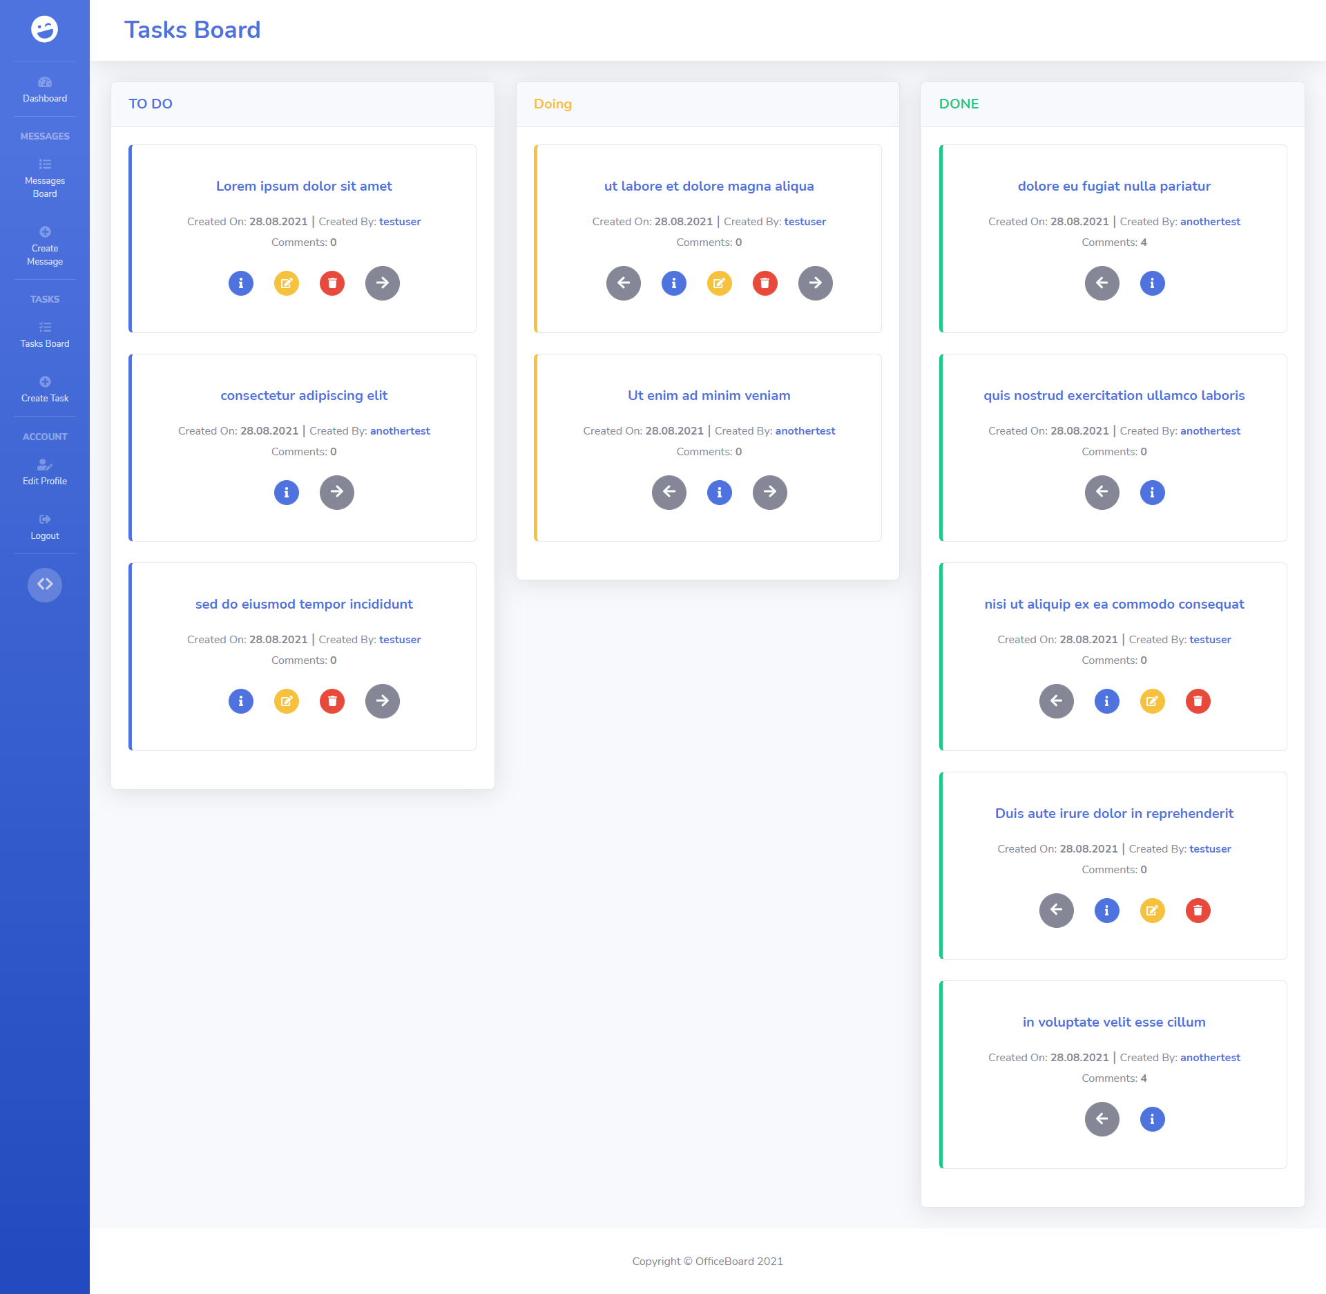The height and width of the screenshot is (1294, 1326).
Task: Open info for 'consectetur adipiscing elit' task
Action: (x=287, y=493)
